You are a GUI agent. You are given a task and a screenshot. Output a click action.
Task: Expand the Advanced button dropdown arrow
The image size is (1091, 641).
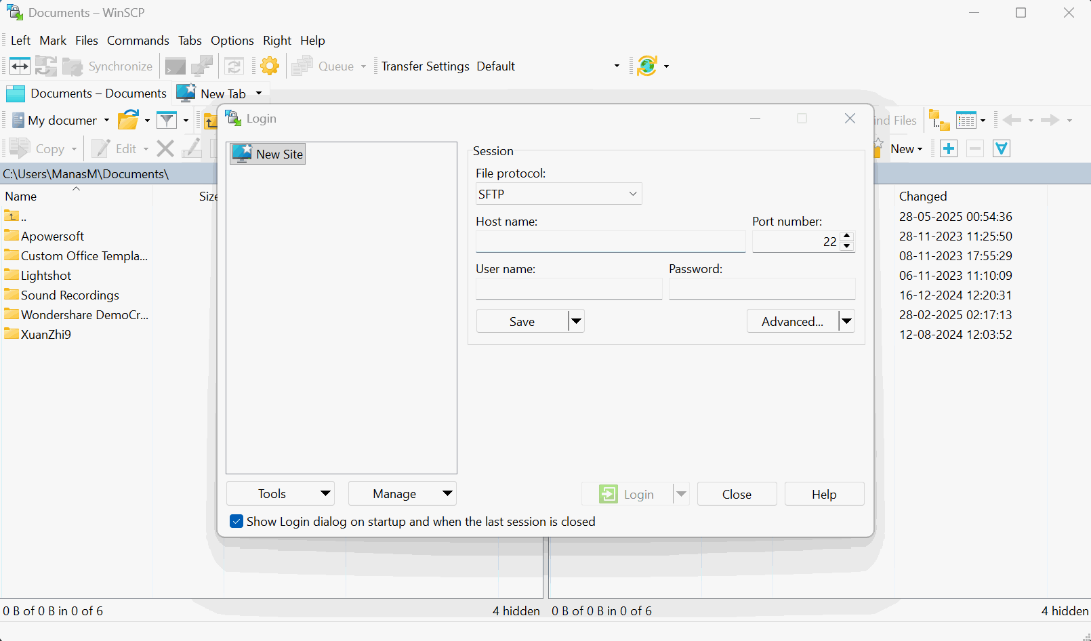point(846,321)
